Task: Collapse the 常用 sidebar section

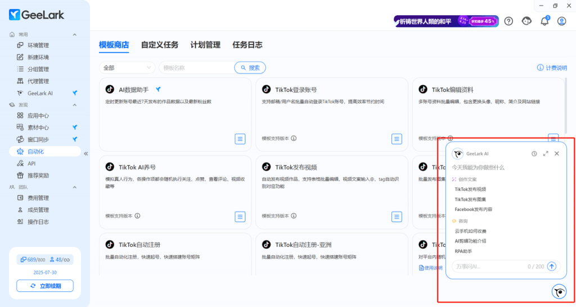Action: coord(74,34)
